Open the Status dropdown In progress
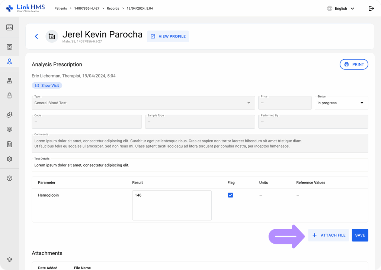 pyautogui.click(x=342, y=103)
